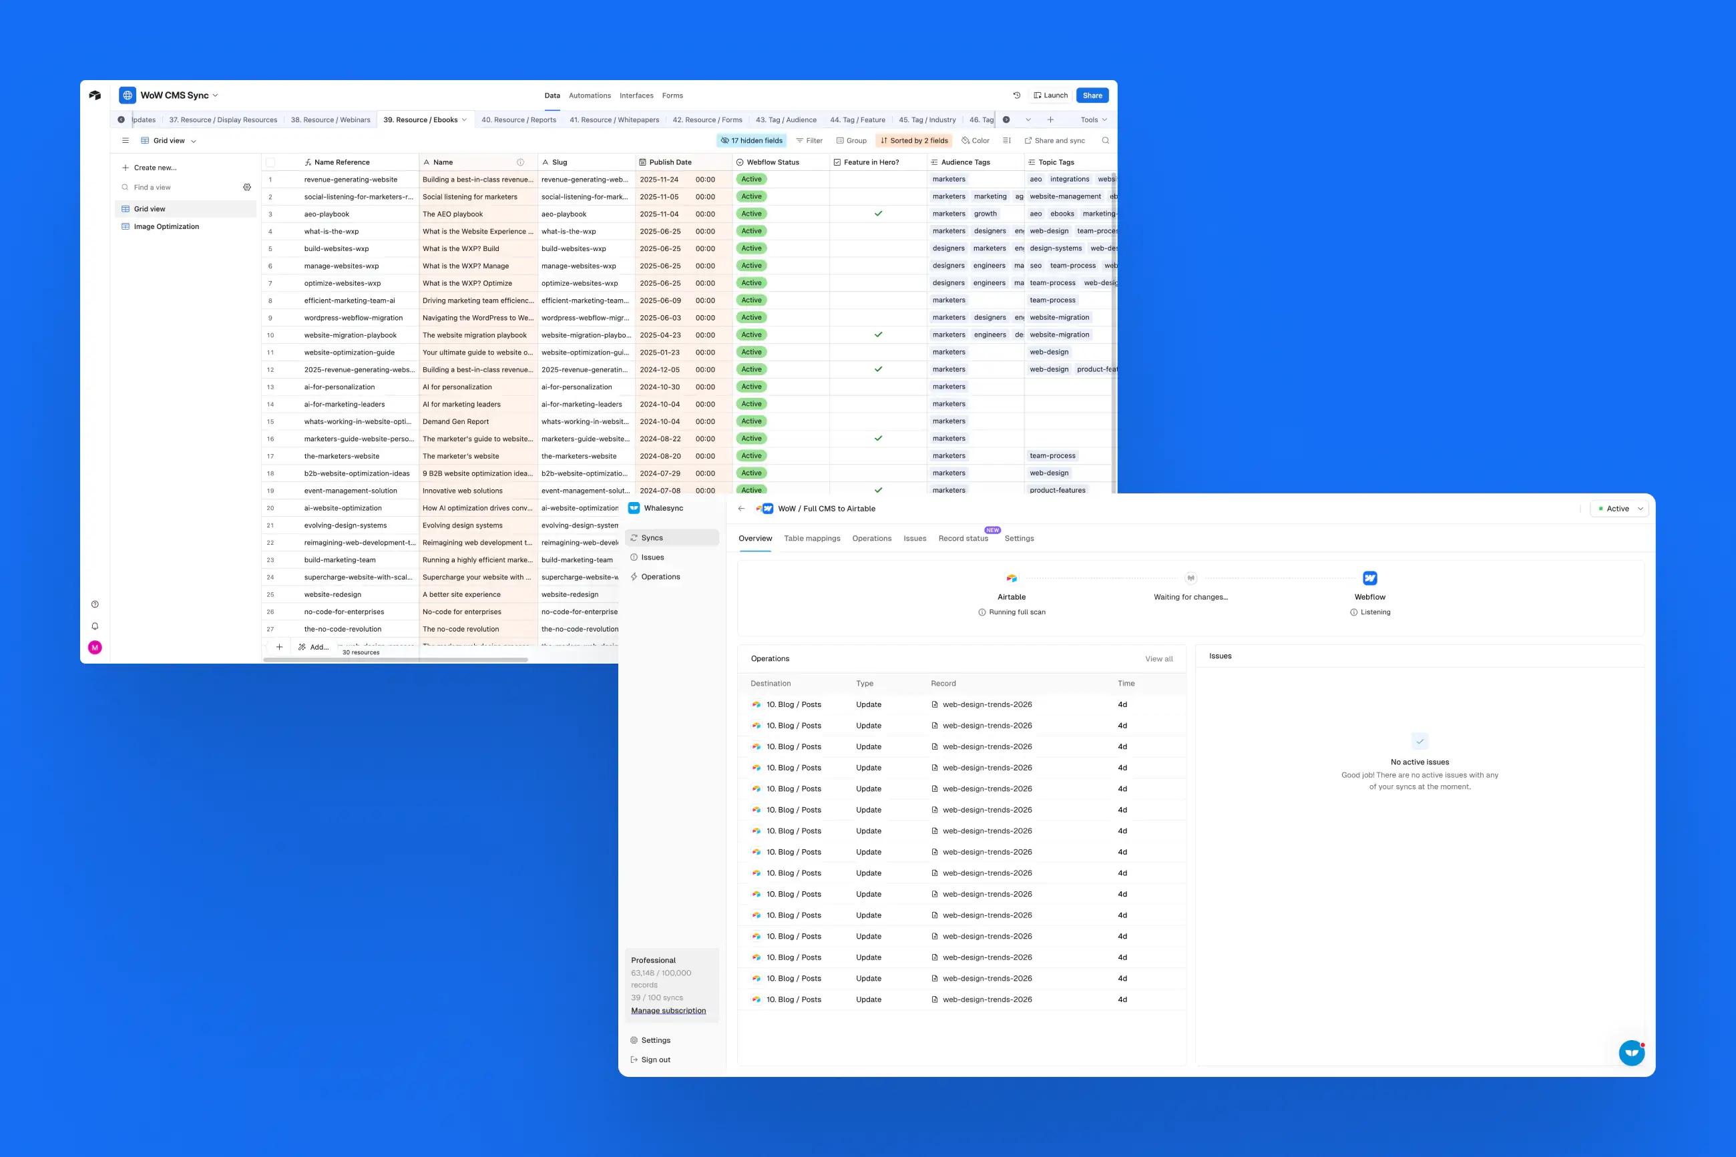Open the Tools dropdown menu
This screenshot has width=1736, height=1157.
(1094, 120)
